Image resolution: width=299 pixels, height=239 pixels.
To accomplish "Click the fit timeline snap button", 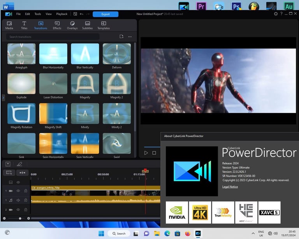I will point(22,173).
